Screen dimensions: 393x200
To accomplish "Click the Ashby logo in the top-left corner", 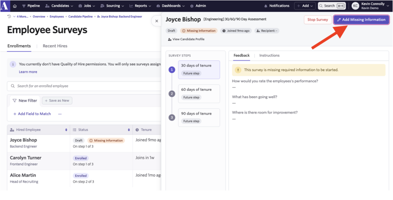I will [4, 6].
